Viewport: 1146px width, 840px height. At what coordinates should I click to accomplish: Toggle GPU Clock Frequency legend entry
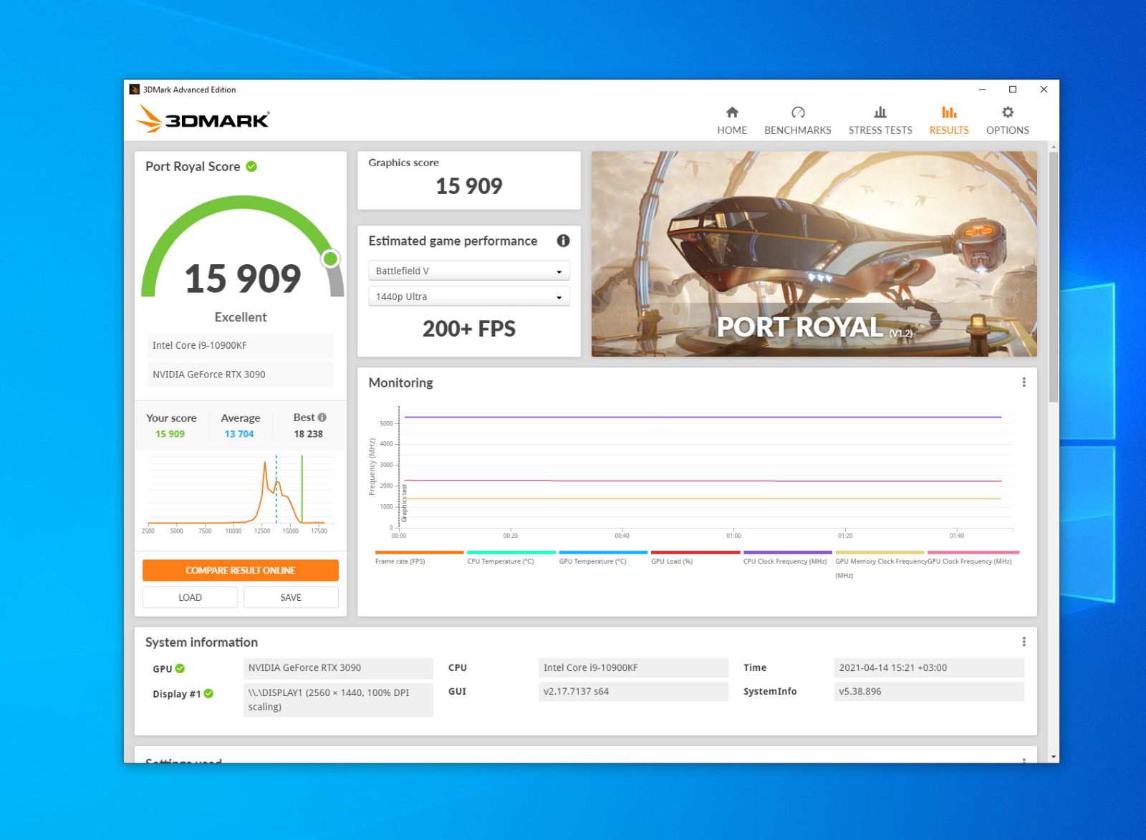point(970,561)
